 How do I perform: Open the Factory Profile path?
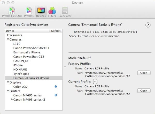tap(144, 73)
